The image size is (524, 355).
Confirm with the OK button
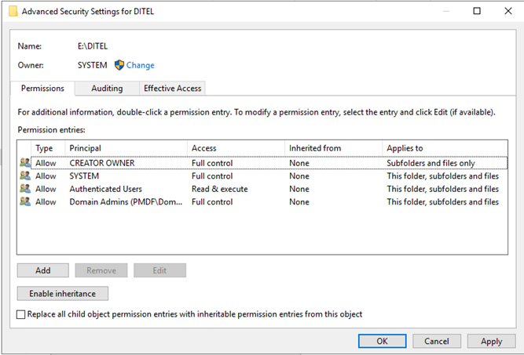pos(381,342)
